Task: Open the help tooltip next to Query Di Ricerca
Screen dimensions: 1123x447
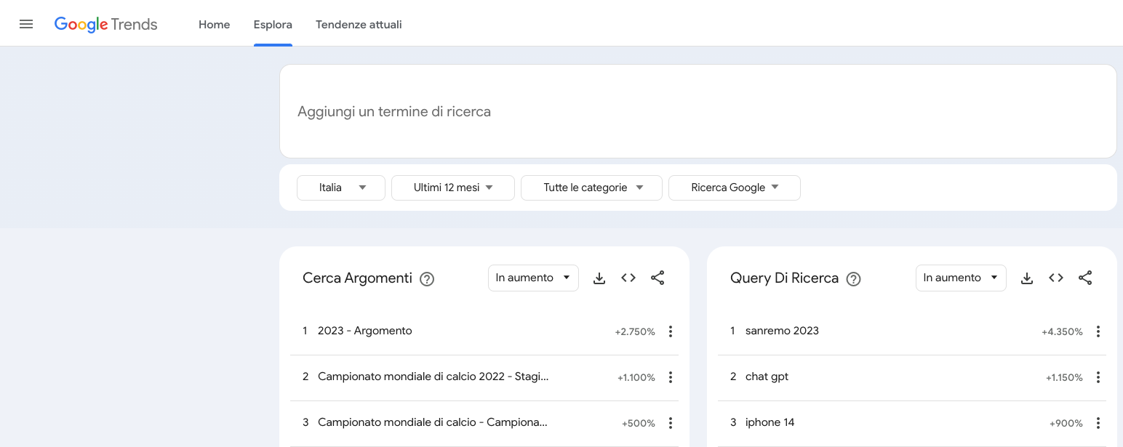Action: [x=853, y=279]
